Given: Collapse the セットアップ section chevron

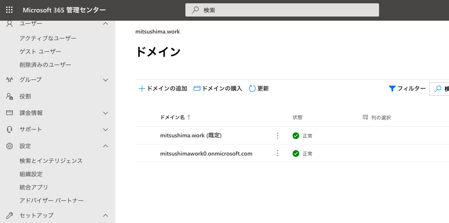Looking at the screenshot, I should coord(106,215).
